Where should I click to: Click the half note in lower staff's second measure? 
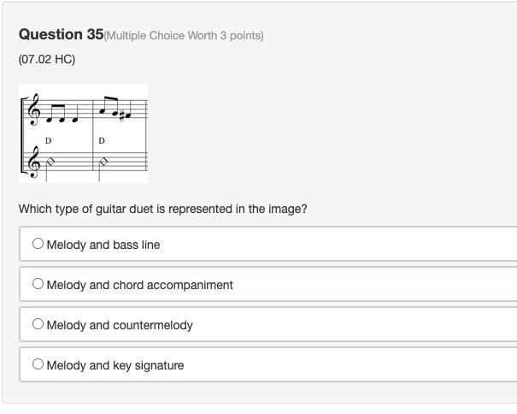103,162
